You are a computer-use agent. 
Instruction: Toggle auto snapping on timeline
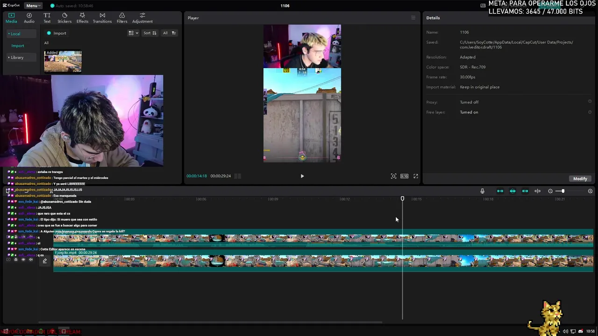[x=513, y=191]
